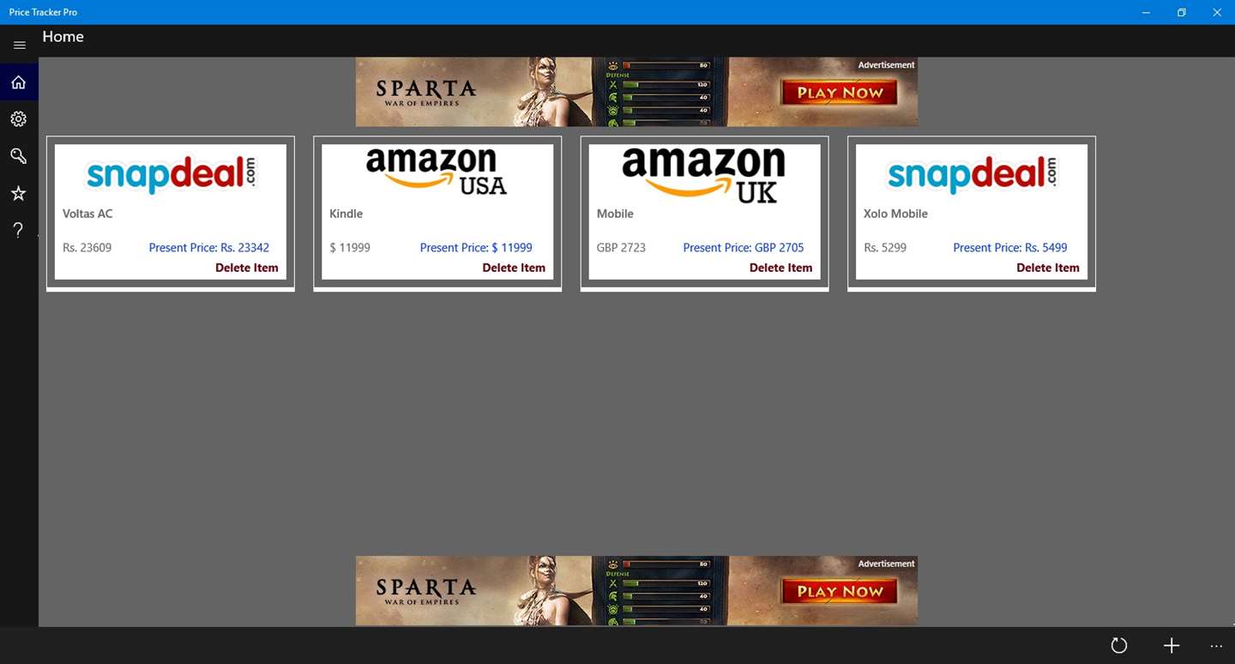This screenshot has height=664, width=1235.
Task: Click 'Present Price: $ 11999' text
Action: point(476,248)
